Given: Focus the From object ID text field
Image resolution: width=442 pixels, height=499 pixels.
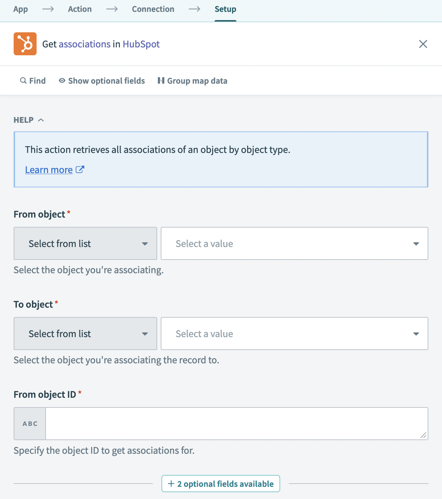Looking at the screenshot, I should coord(233,424).
